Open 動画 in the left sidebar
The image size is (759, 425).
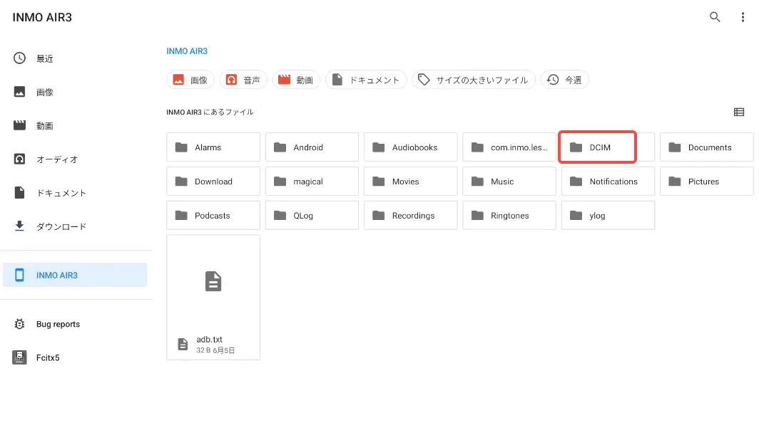(45, 126)
